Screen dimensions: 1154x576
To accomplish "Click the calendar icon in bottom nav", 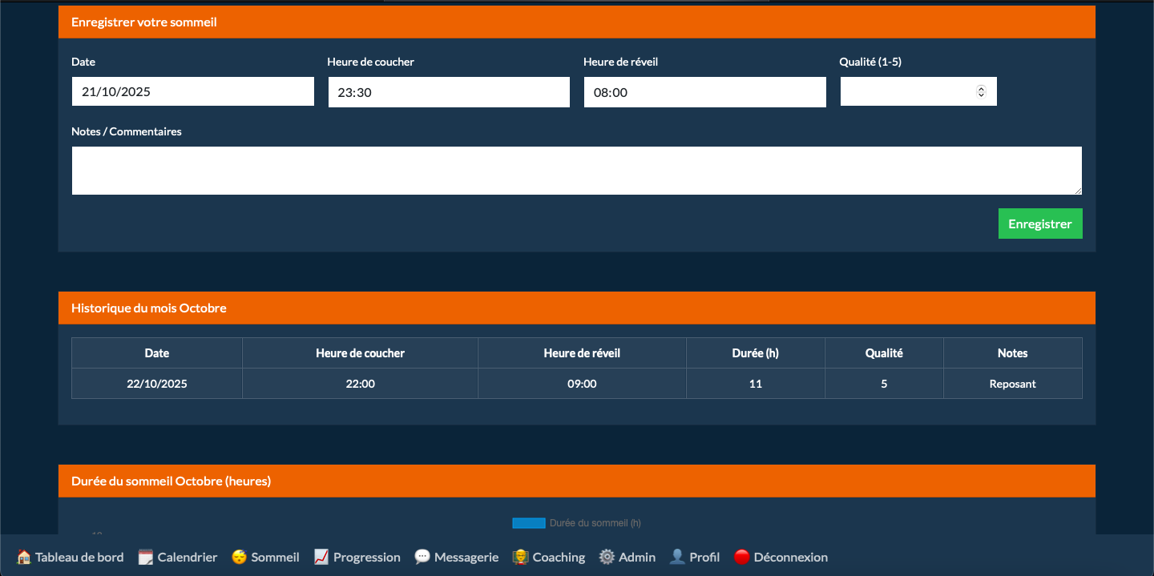I will [x=145, y=557].
